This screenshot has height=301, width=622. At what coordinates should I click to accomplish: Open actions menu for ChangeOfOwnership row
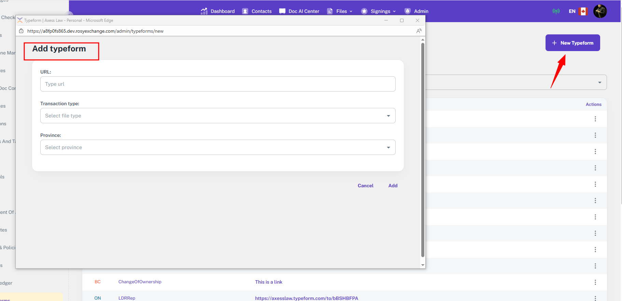pos(595,282)
